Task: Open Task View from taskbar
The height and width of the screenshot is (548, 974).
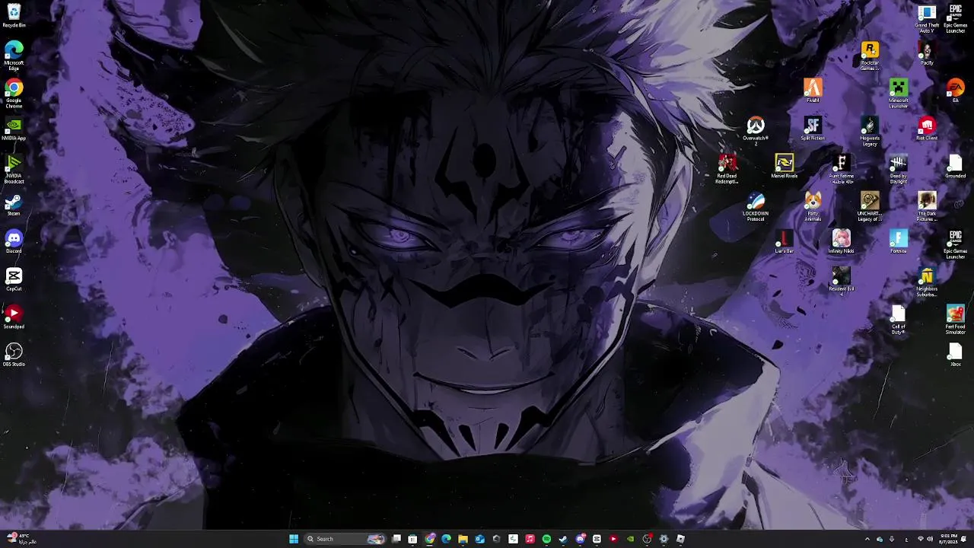Action: [396, 539]
